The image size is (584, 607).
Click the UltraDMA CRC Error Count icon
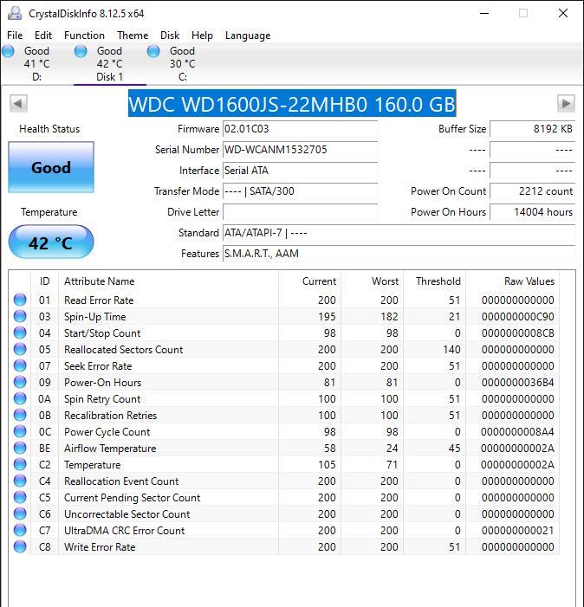(x=20, y=530)
